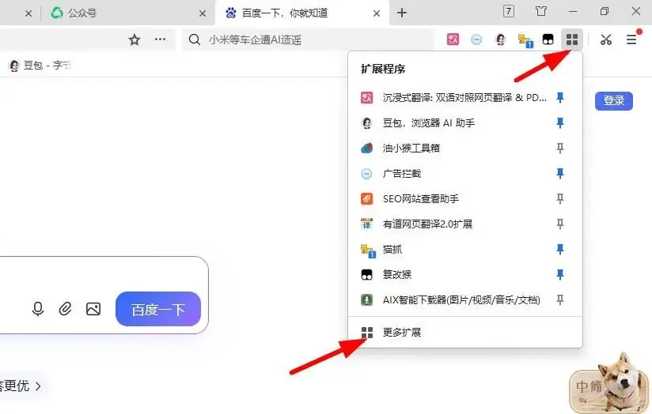This screenshot has width=652, height=414.
Task: Click AIX智能下载器 green download icon
Action: (367, 299)
